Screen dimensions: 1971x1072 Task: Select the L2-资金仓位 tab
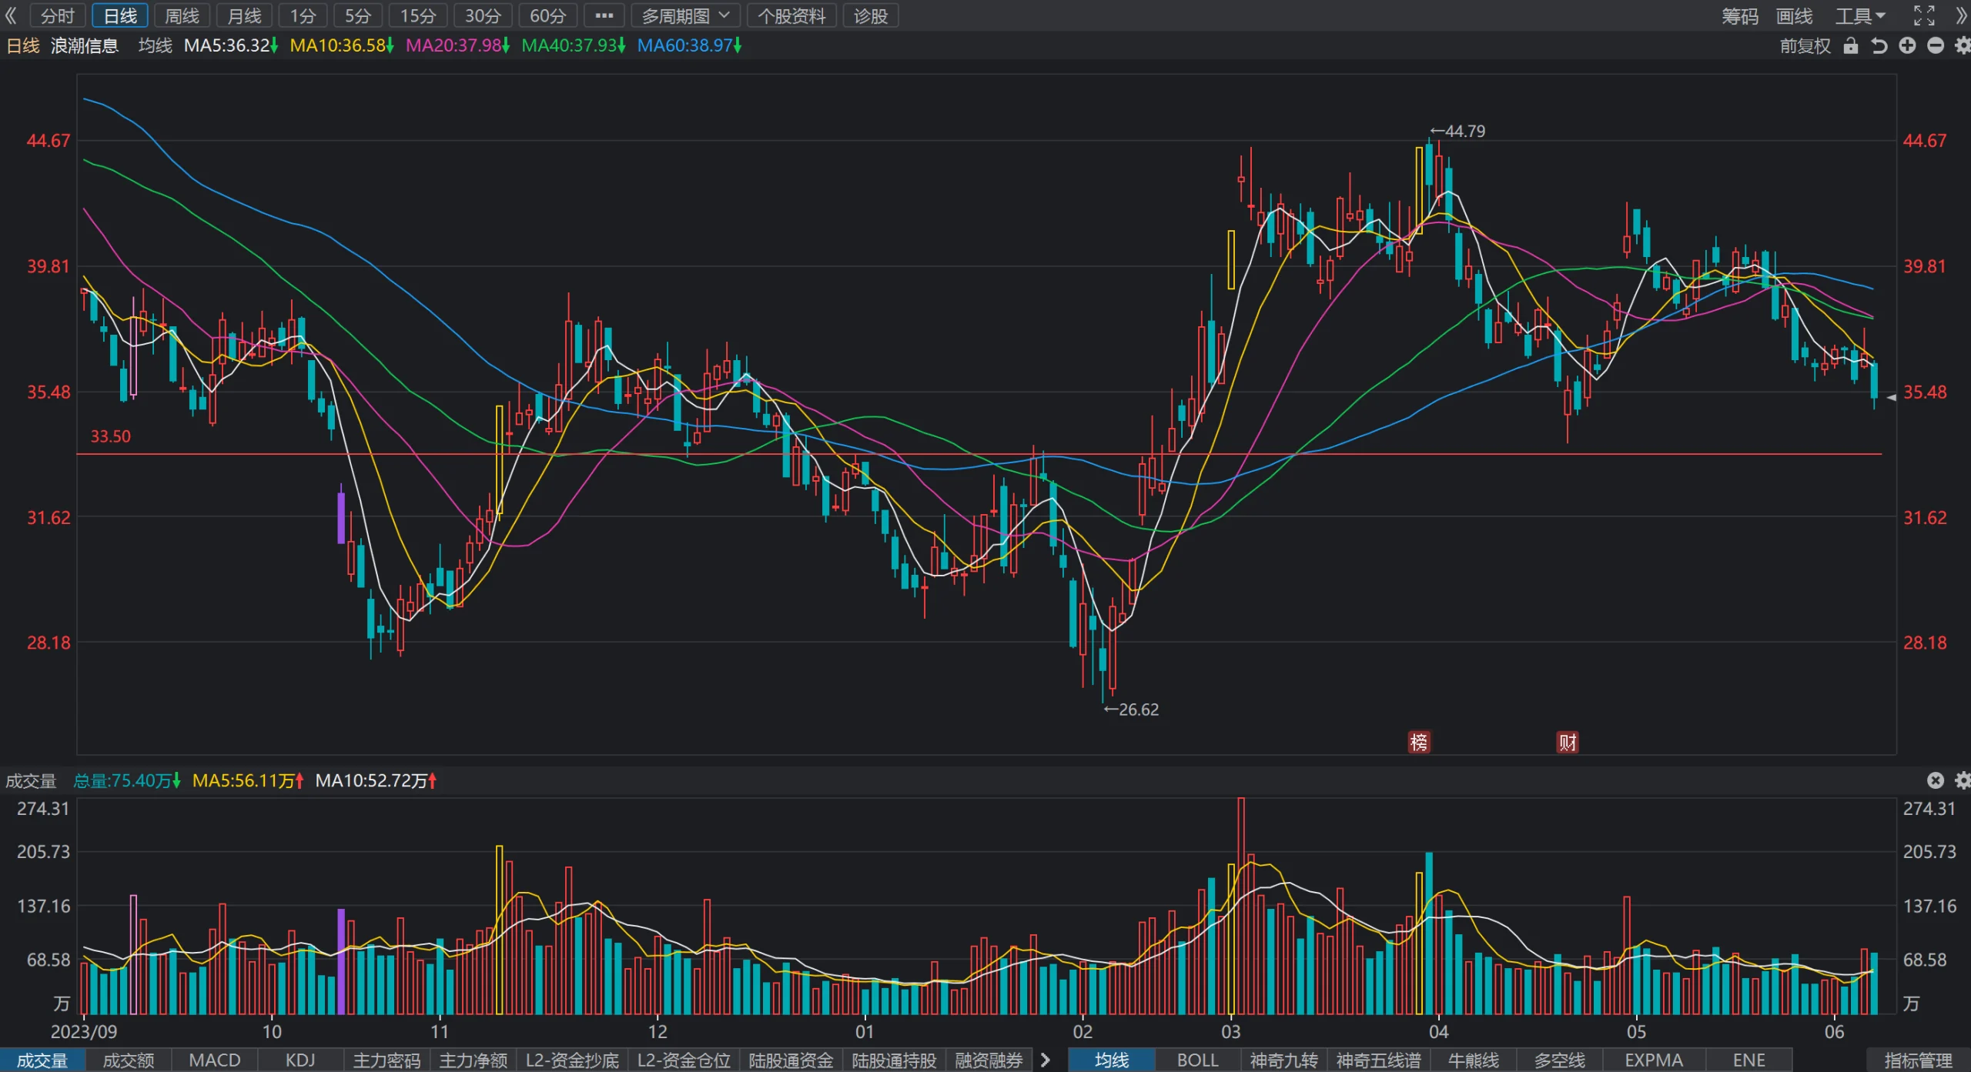coord(684,1060)
